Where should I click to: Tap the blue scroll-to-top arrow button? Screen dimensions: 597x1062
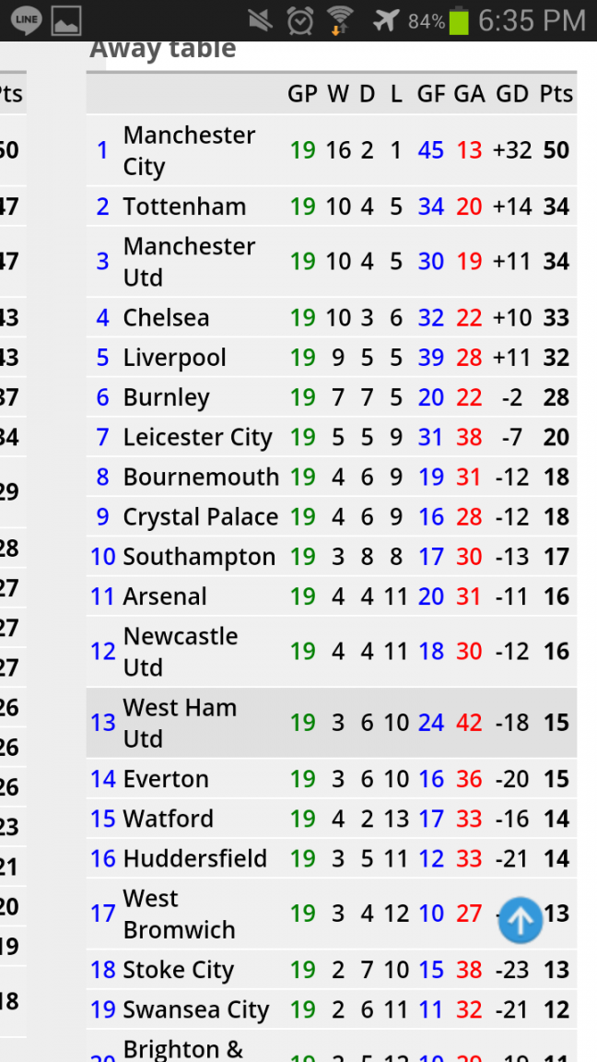click(x=520, y=920)
